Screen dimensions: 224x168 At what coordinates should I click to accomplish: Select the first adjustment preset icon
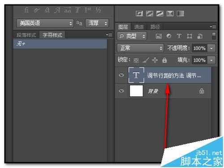pyautogui.click(x=139, y=13)
